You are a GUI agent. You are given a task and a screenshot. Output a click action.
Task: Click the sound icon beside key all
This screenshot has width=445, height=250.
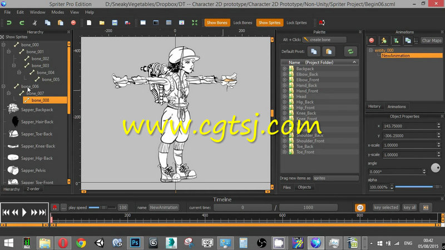(426, 207)
